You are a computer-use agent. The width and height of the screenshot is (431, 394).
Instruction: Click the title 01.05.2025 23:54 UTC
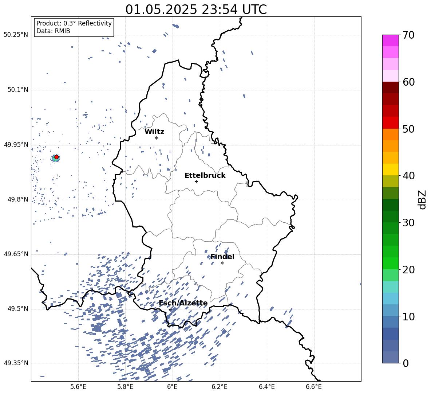(196, 9)
